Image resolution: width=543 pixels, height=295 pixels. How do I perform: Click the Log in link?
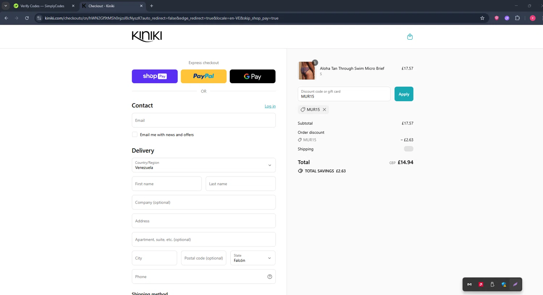(x=270, y=106)
